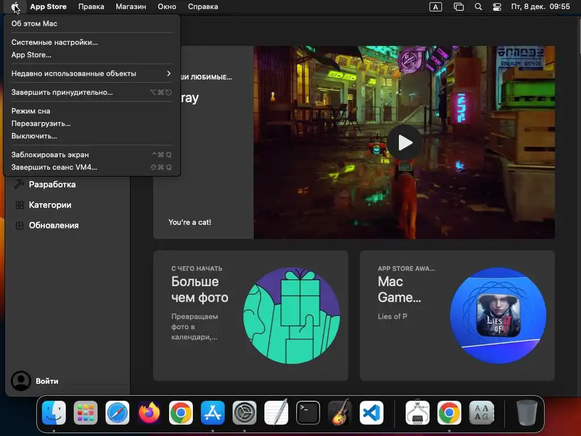Open Spotlight search magnifier

point(478,7)
